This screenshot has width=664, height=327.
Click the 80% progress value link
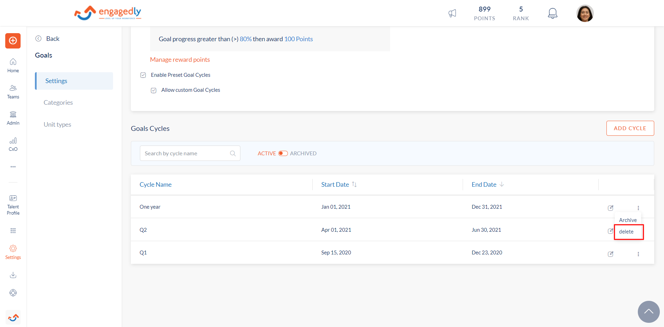click(245, 39)
